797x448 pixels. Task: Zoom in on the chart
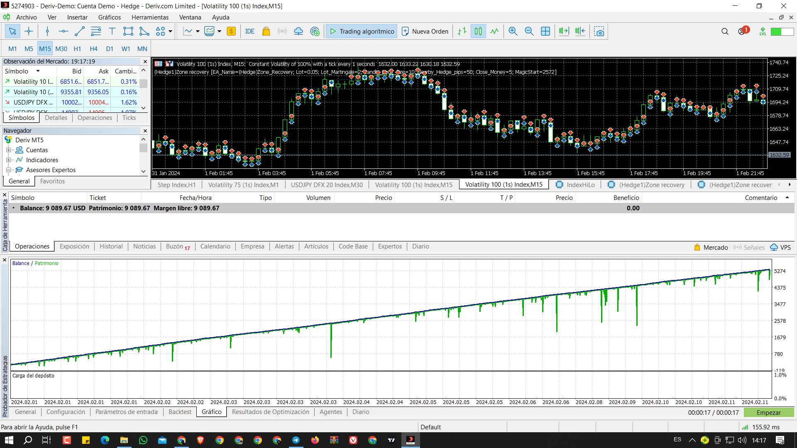tap(513, 32)
